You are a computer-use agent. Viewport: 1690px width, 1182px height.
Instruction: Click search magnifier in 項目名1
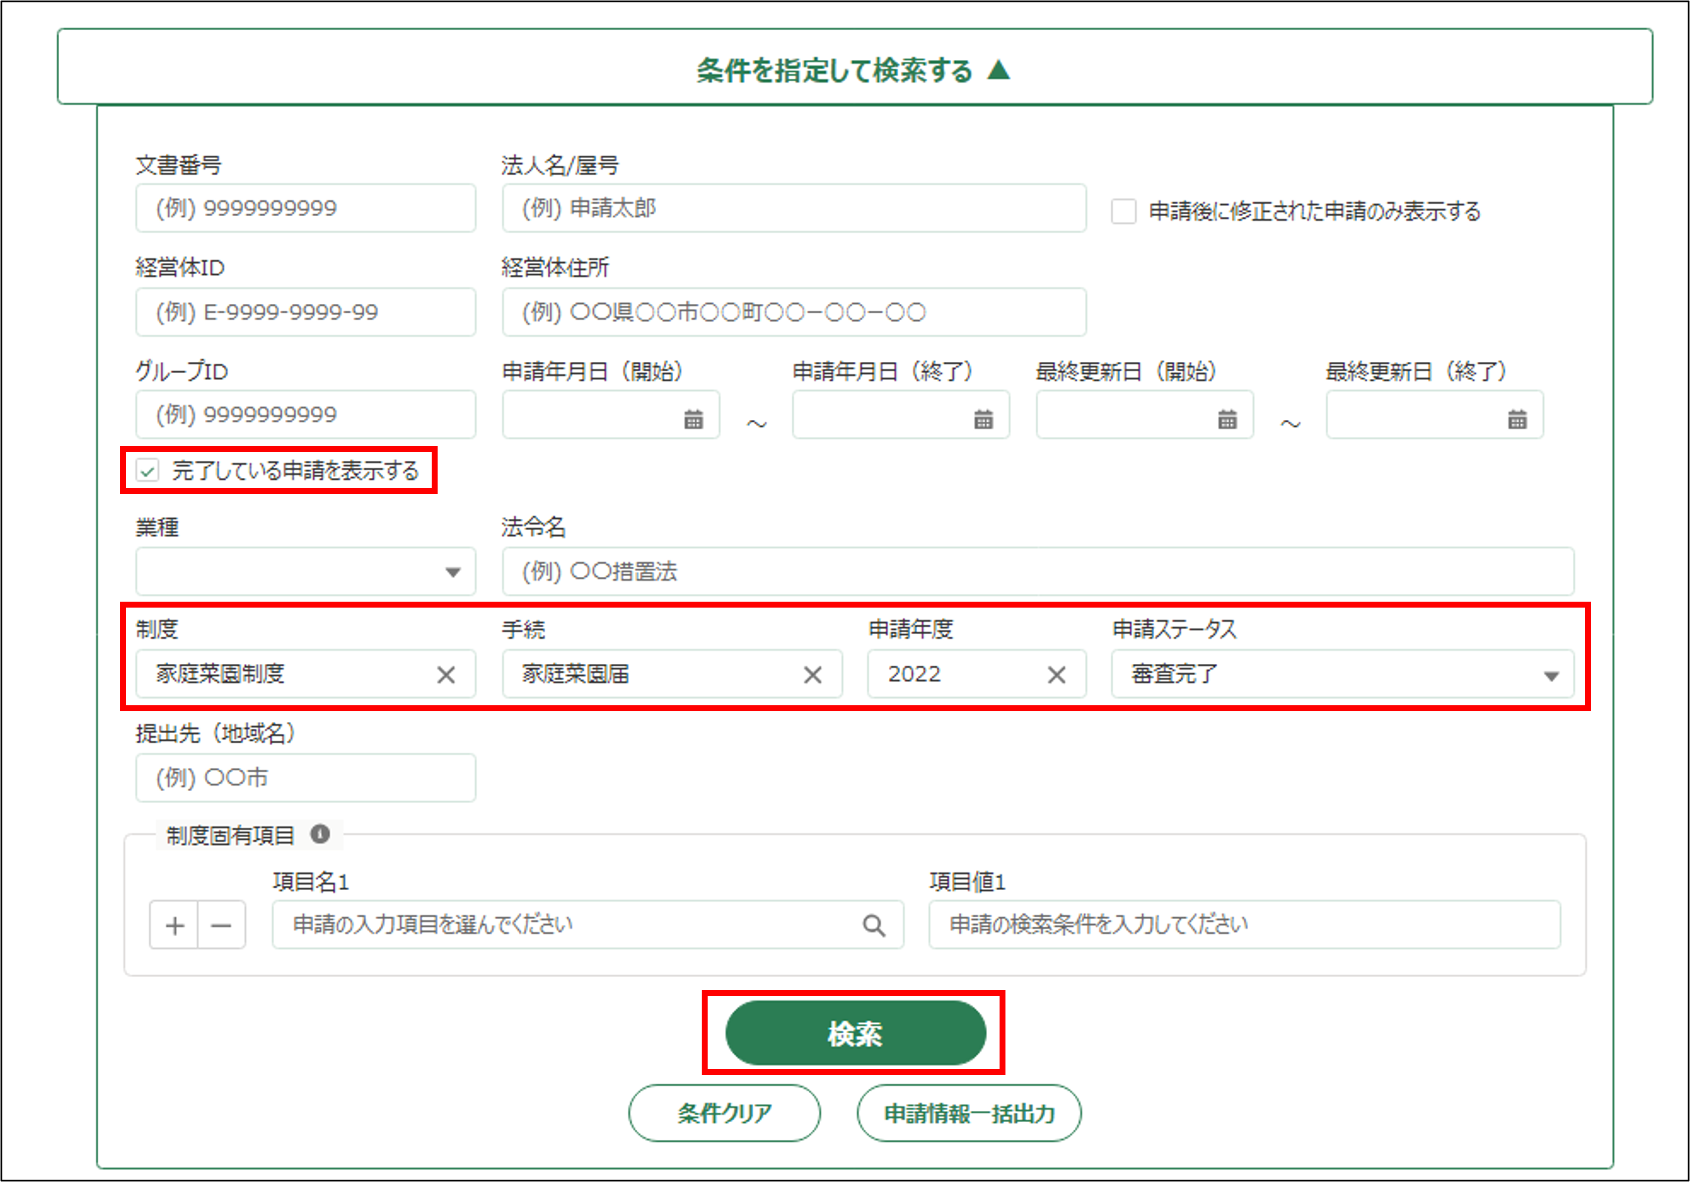(873, 924)
